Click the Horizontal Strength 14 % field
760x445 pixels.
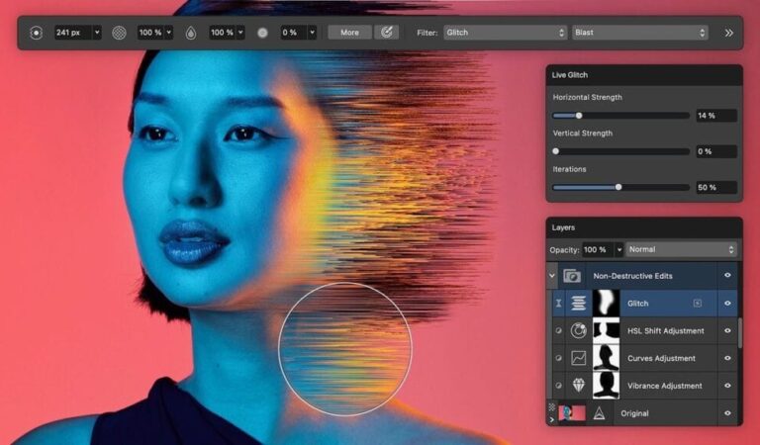(x=716, y=116)
